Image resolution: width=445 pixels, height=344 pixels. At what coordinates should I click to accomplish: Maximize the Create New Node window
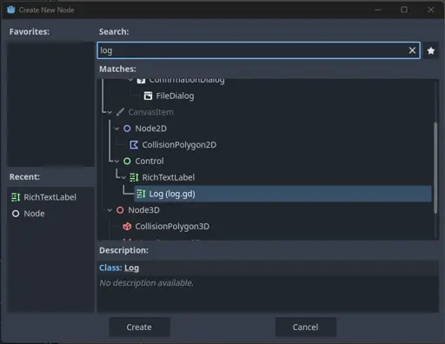point(404,10)
